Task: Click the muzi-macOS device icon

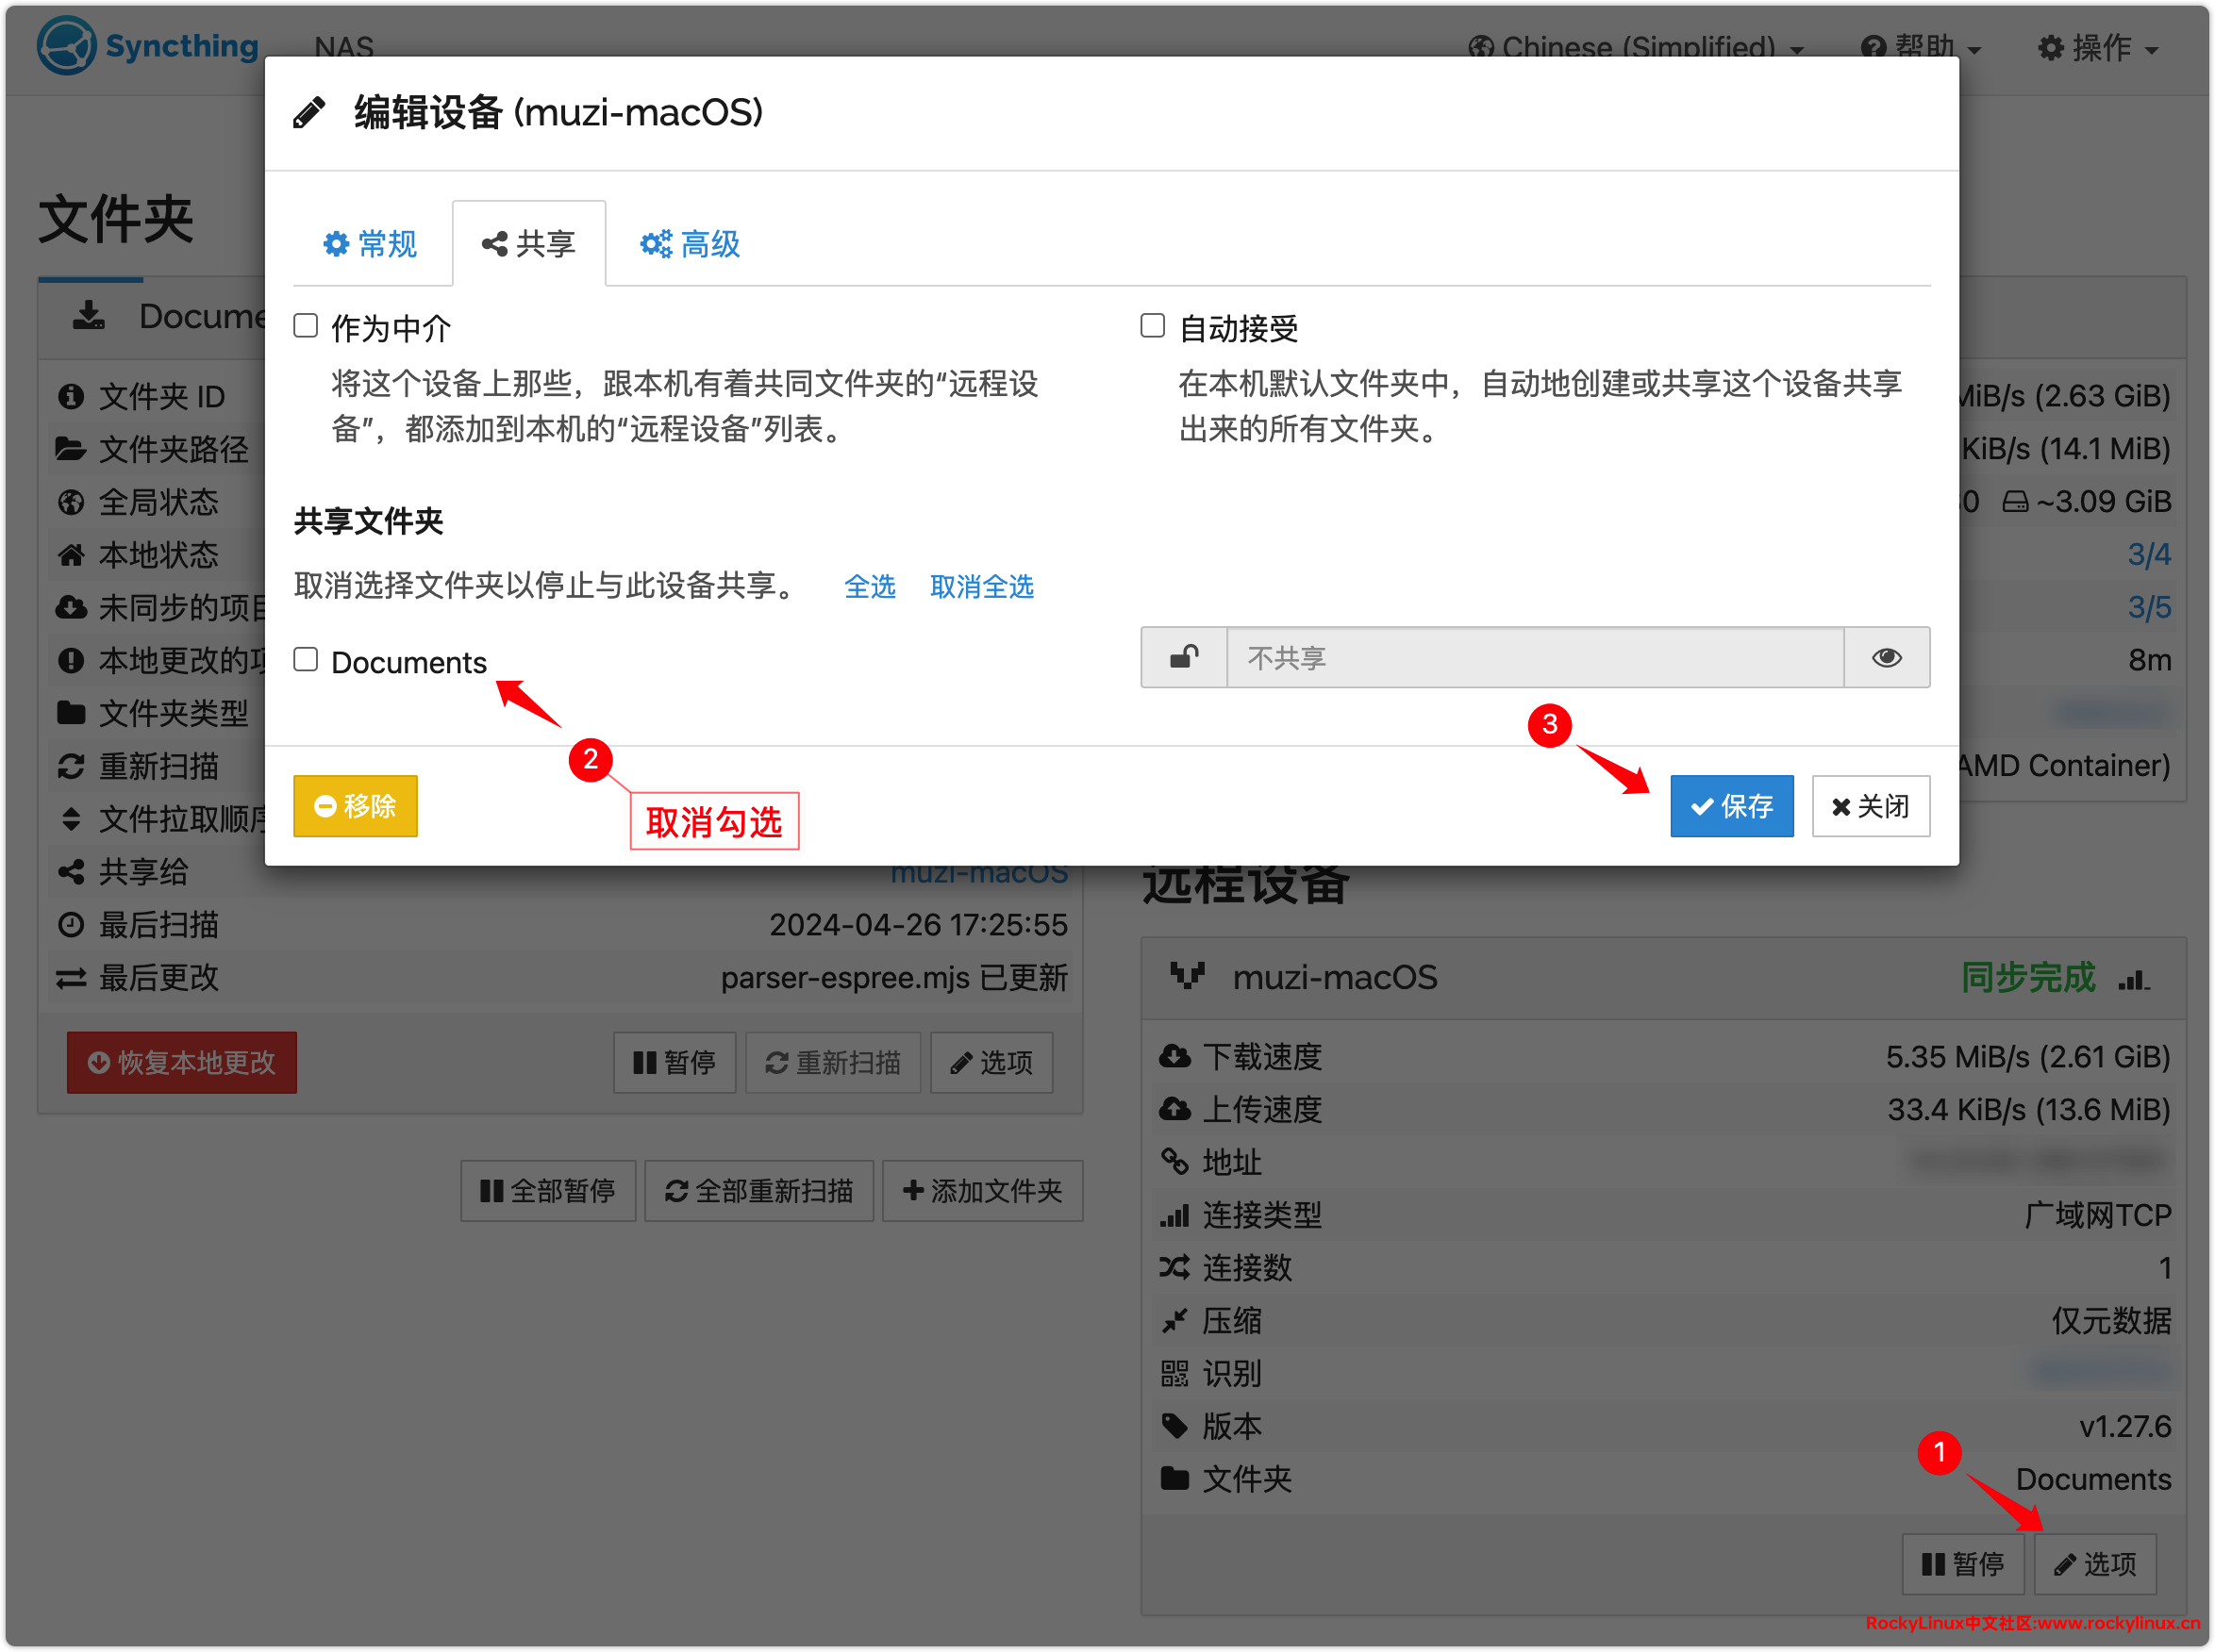Action: pyautogui.click(x=1188, y=975)
